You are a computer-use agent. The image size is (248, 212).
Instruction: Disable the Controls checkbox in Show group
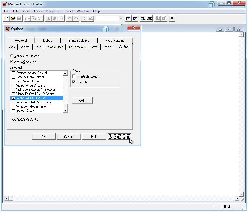[x=74, y=82]
